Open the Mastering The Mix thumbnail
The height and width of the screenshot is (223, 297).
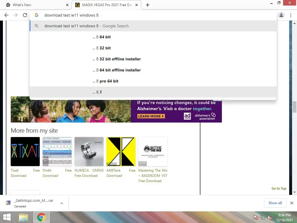coord(153,152)
